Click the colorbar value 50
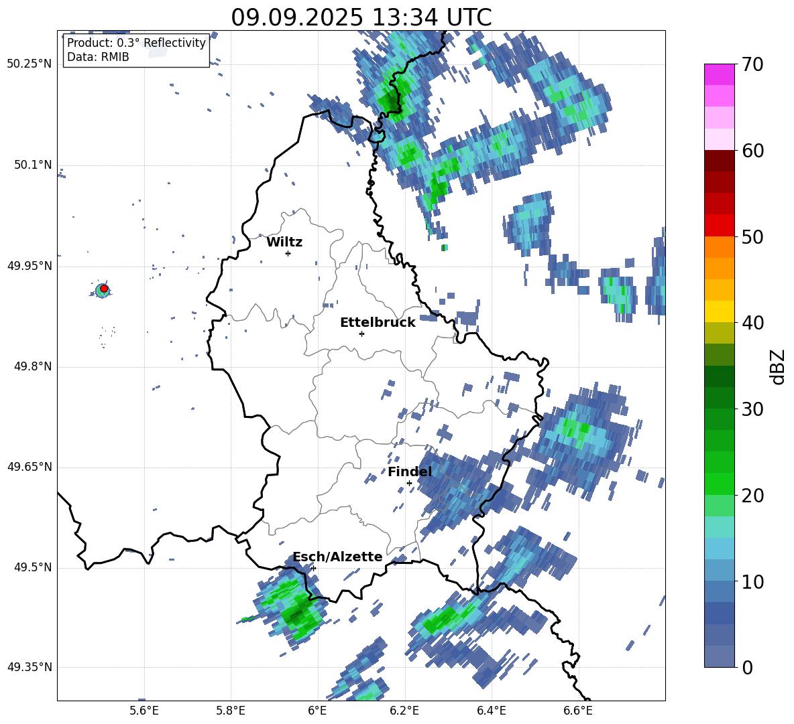 (752, 236)
